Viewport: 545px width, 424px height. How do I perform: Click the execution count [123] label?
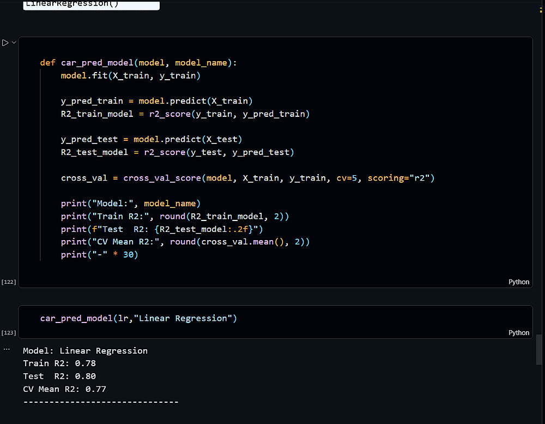(9, 333)
